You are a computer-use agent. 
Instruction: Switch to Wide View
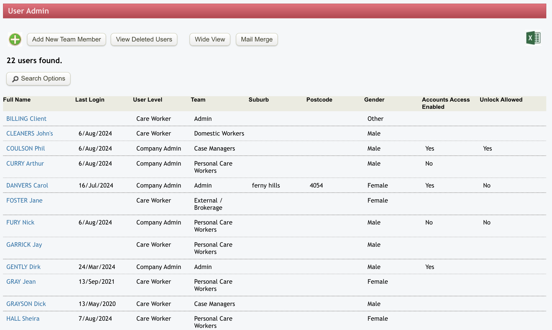[x=210, y=39]
